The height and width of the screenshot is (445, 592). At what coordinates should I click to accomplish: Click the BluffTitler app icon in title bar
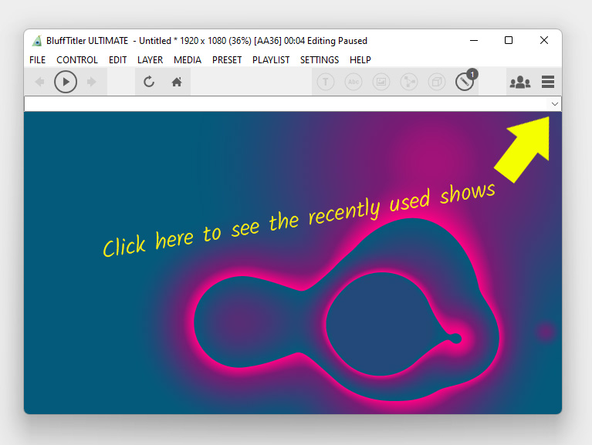click(x=36, y=41)
